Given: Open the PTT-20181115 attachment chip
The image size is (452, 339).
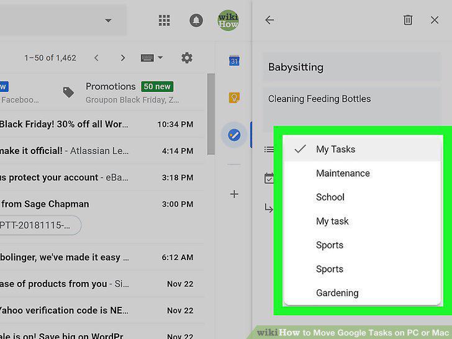Looking at the screenshot, I should pos(39,225).
